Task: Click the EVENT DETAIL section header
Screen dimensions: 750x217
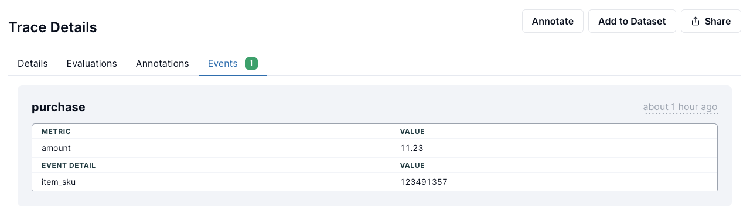Action: [x=69, y=166]
